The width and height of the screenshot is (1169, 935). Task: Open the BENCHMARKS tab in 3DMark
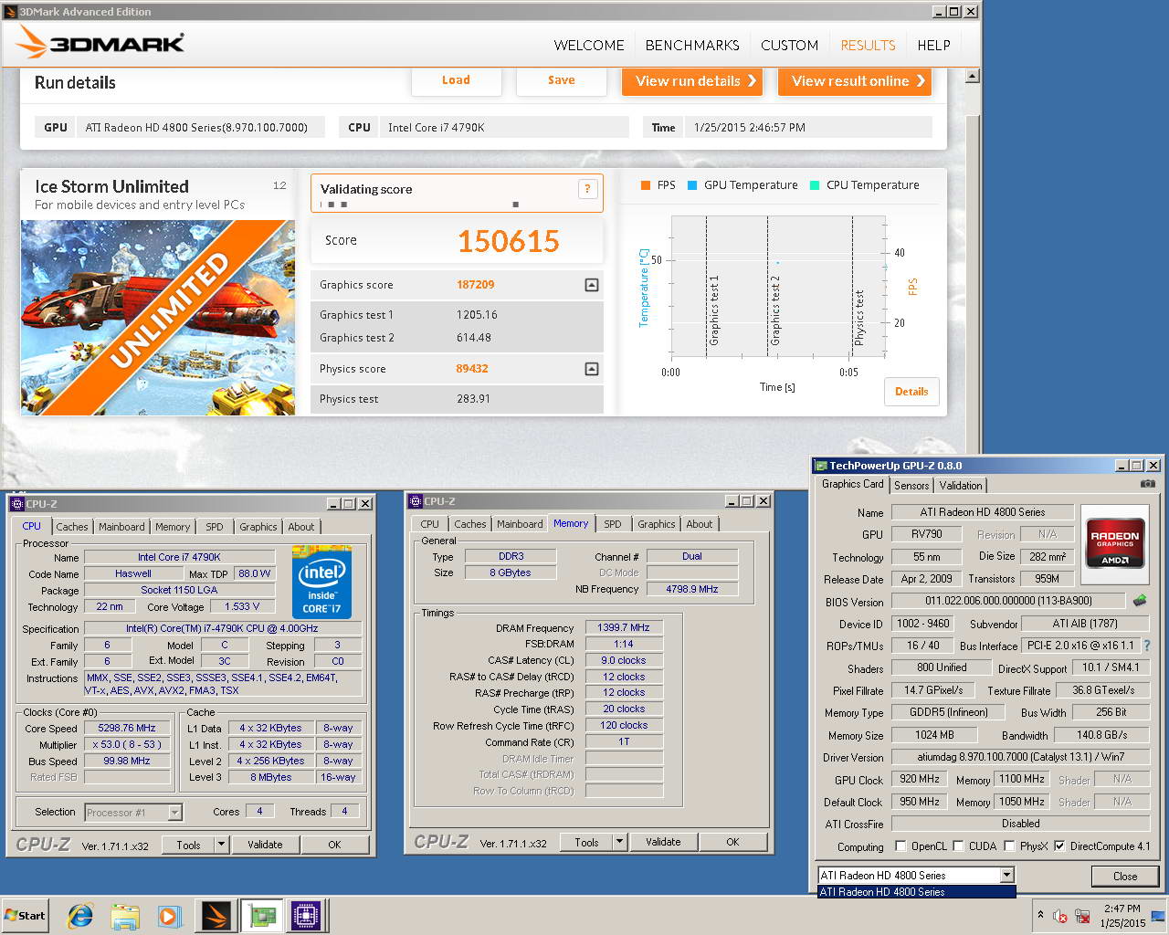click(692, 45)
